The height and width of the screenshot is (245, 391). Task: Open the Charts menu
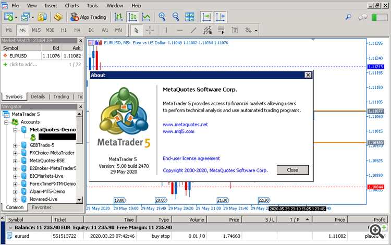tap(72, 6)
